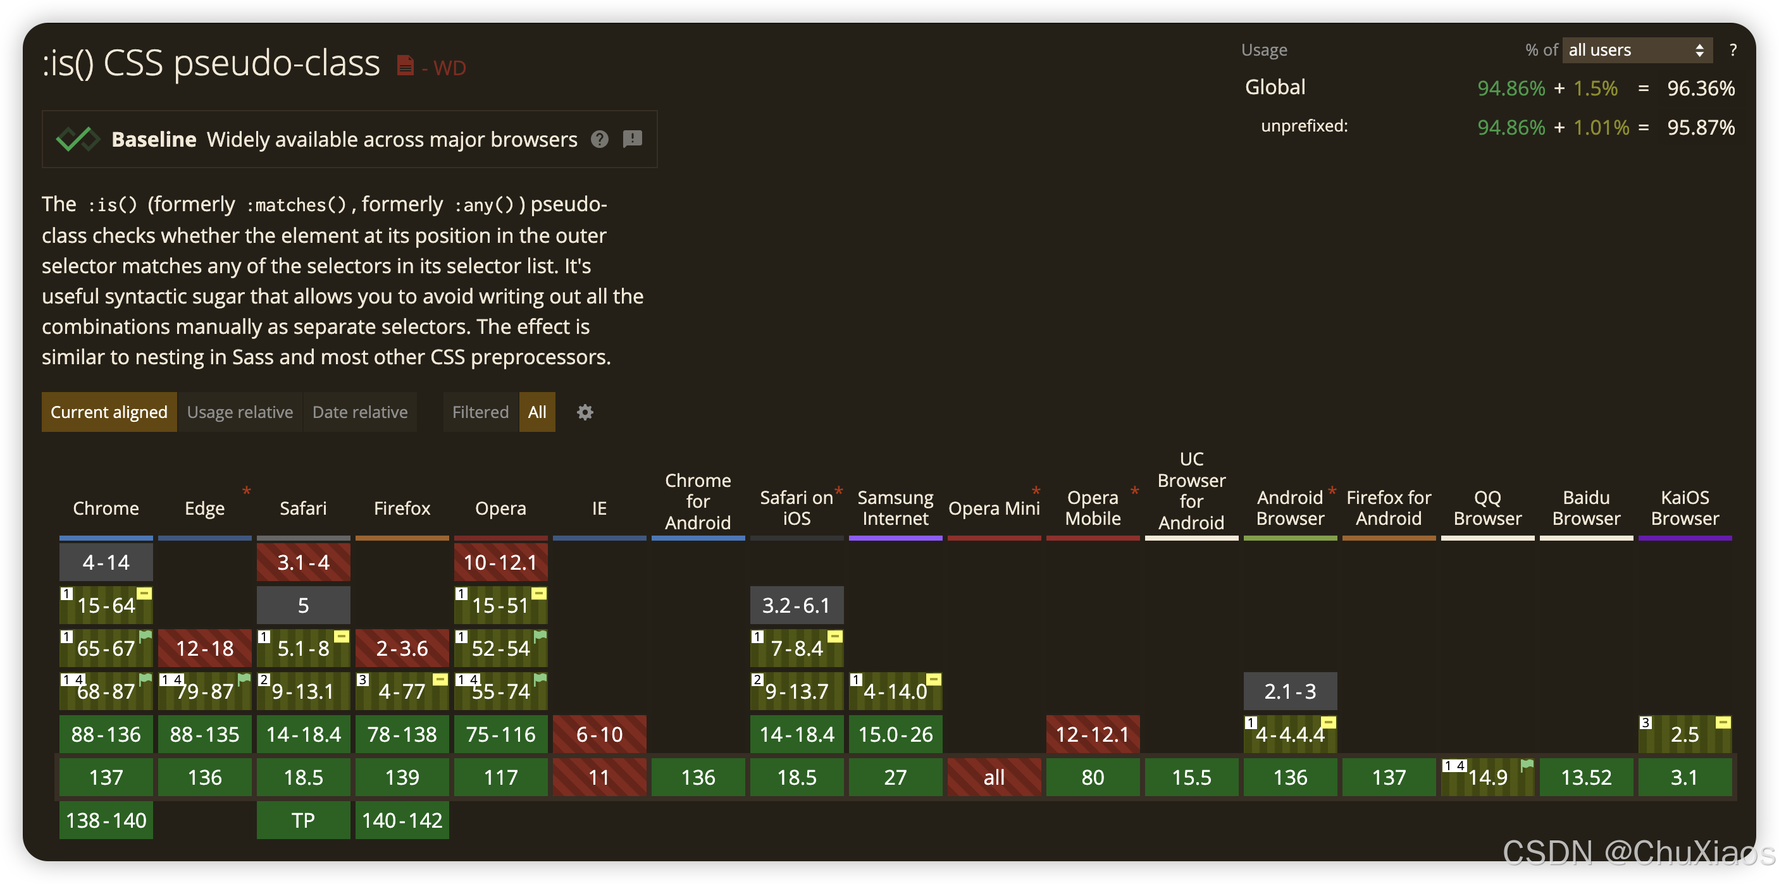Click the IE 11 version cell
This screenshot has width=1779, height=884.
pos(598,778)
